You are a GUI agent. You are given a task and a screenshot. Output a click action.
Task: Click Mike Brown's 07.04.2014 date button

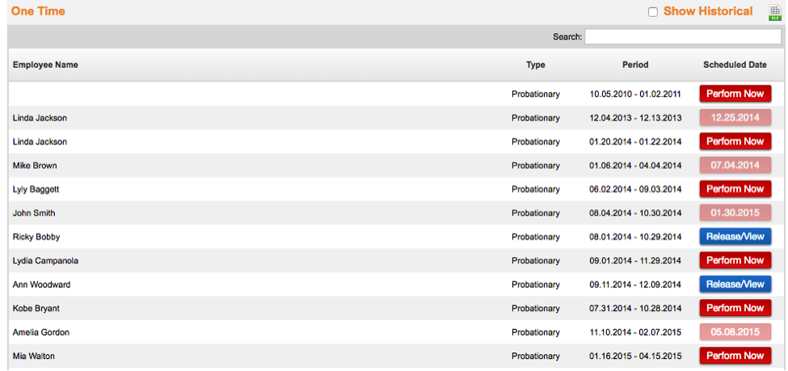coord(735,166)
